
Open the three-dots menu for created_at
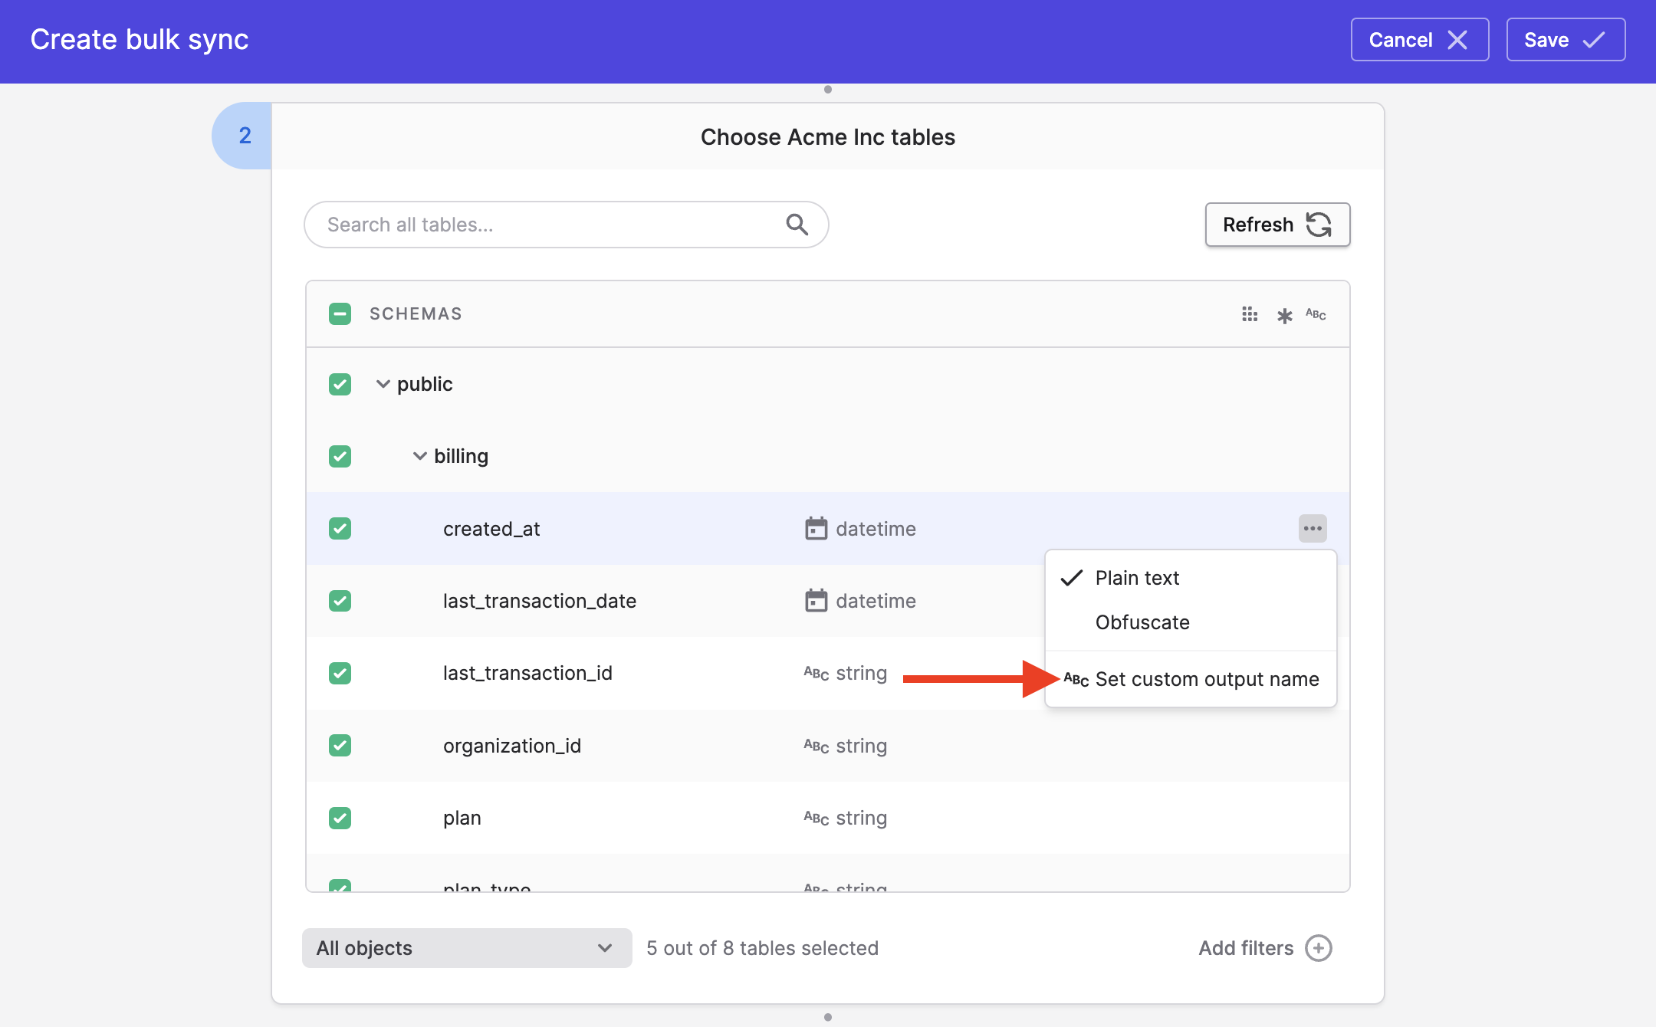1313,528
